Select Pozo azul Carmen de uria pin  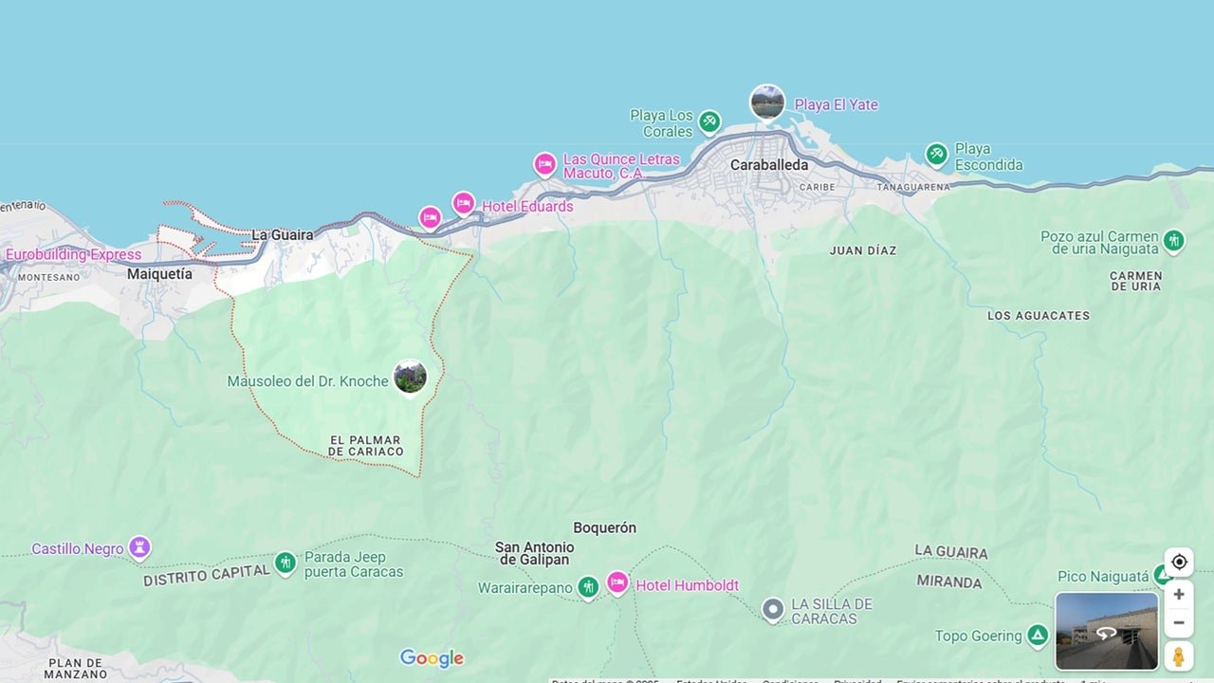pyautogui.click(x=1174, y=241)
